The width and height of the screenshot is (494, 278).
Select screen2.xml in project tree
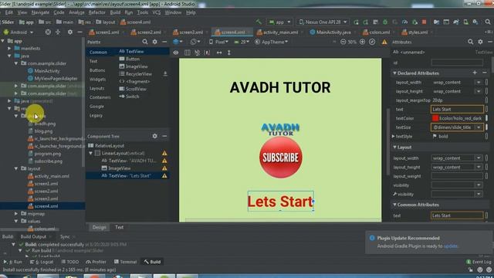pyautogui.click(x=46, y=191)
